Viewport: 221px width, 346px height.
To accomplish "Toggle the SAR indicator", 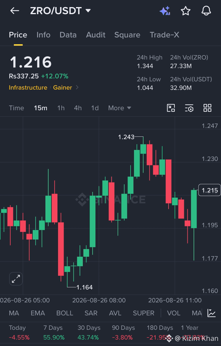I will tap(91, 313).
